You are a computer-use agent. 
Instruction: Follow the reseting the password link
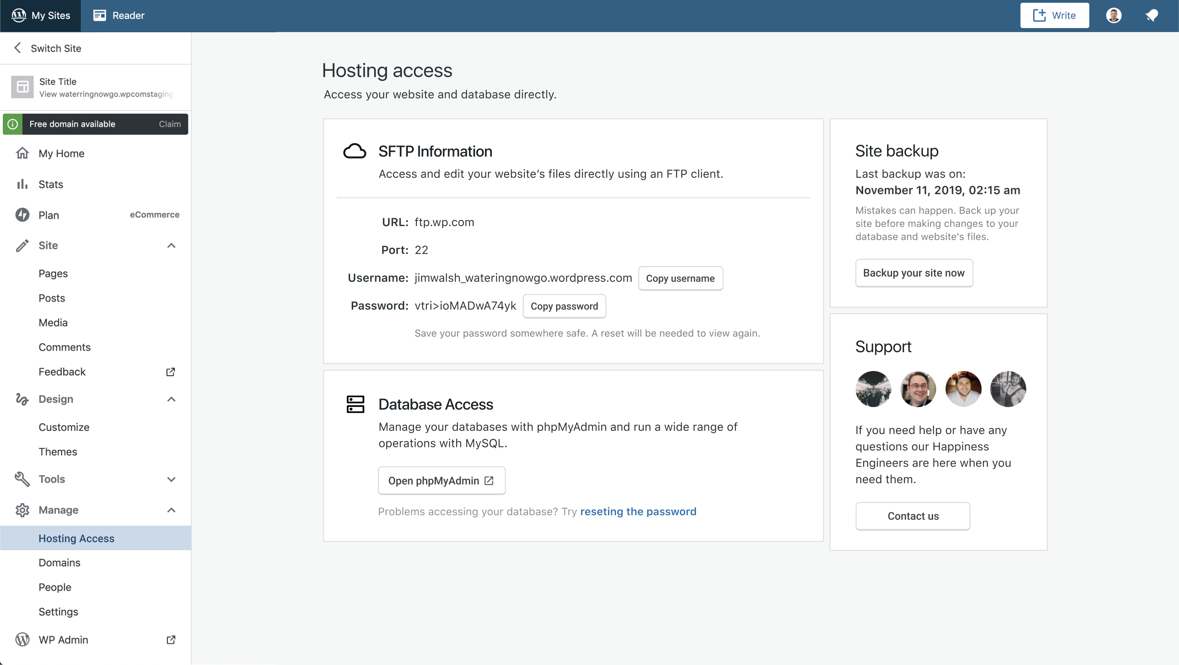[638, 511]
